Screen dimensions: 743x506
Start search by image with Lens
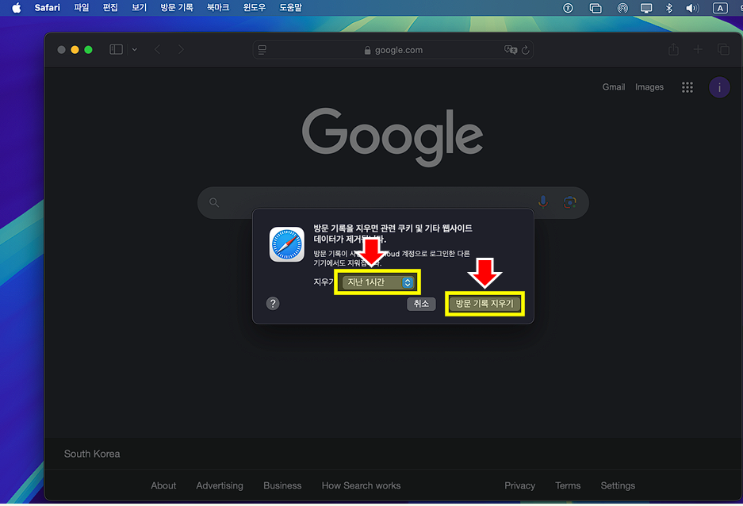tap(569, 202)
